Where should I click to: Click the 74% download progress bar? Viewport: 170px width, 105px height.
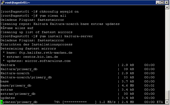click(x=79, y=102)
